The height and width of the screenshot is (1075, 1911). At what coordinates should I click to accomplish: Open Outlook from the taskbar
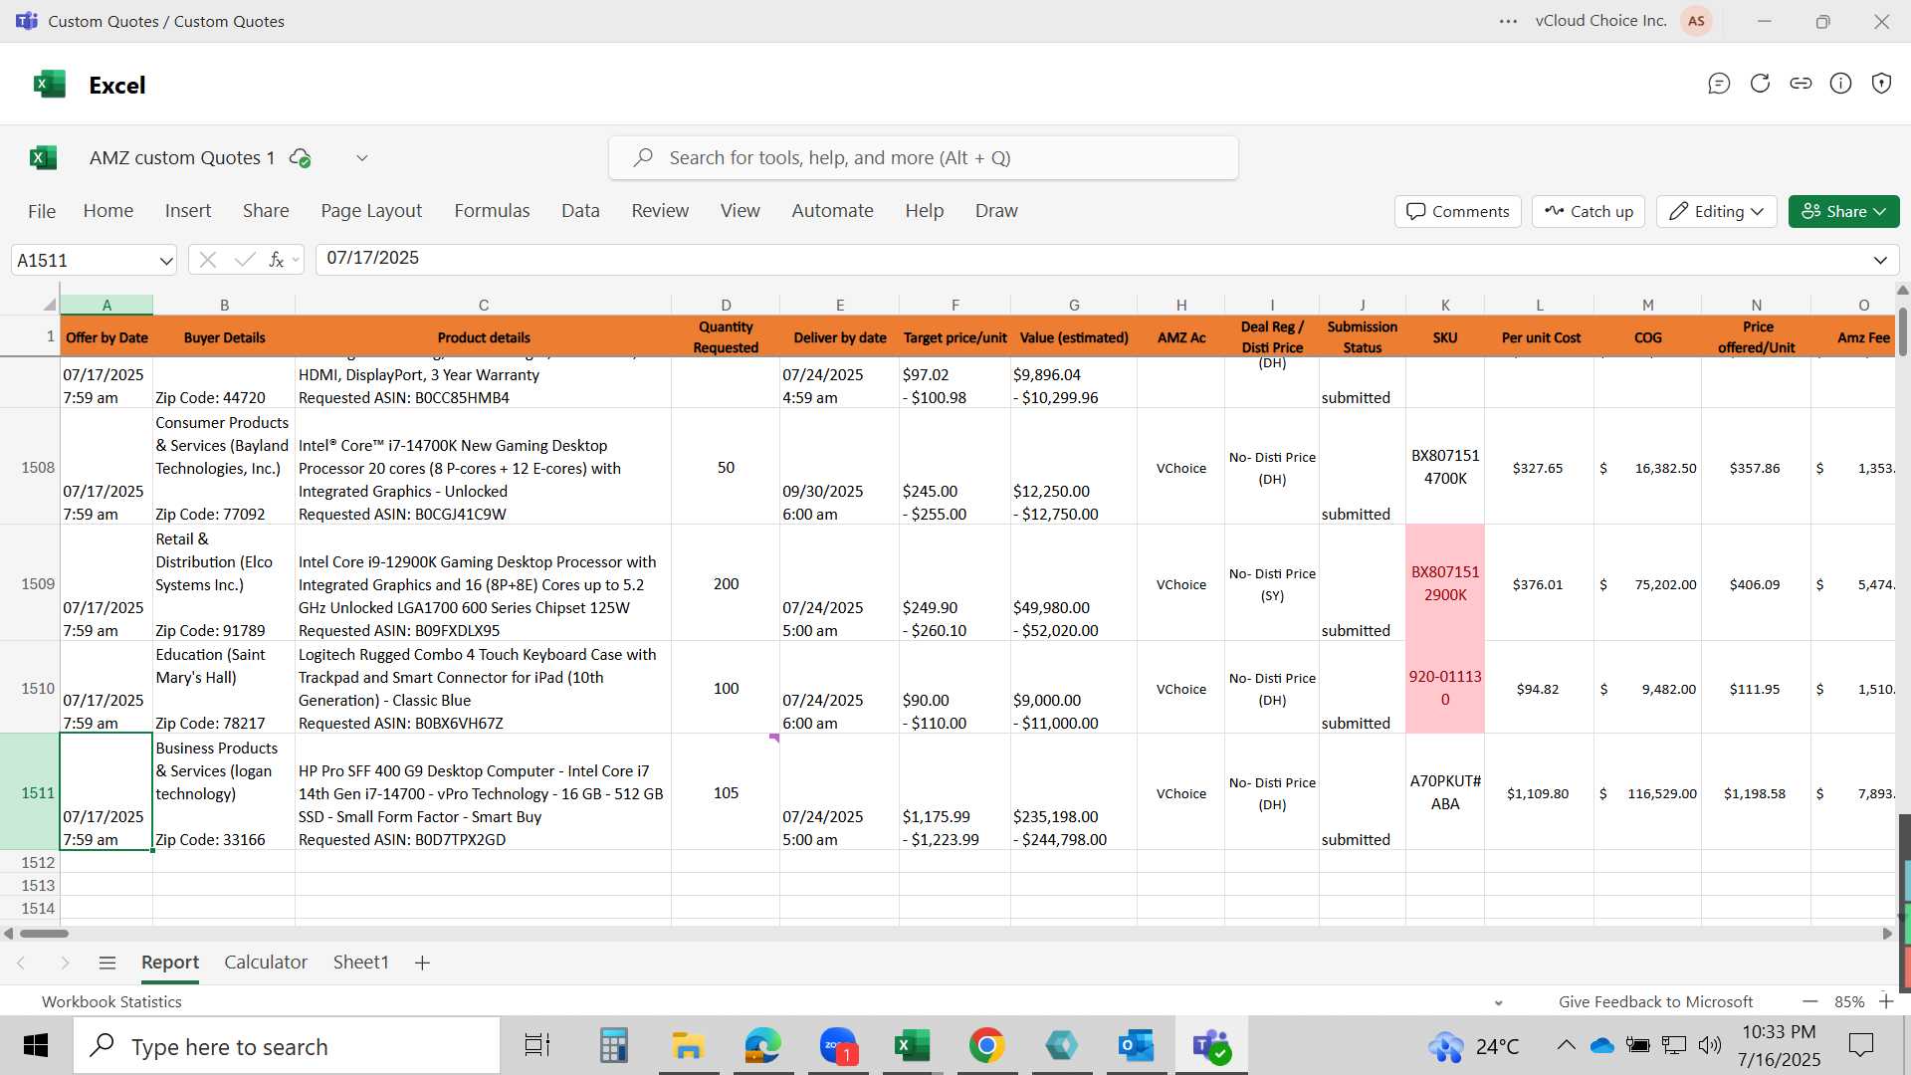click(1136, 1046)
